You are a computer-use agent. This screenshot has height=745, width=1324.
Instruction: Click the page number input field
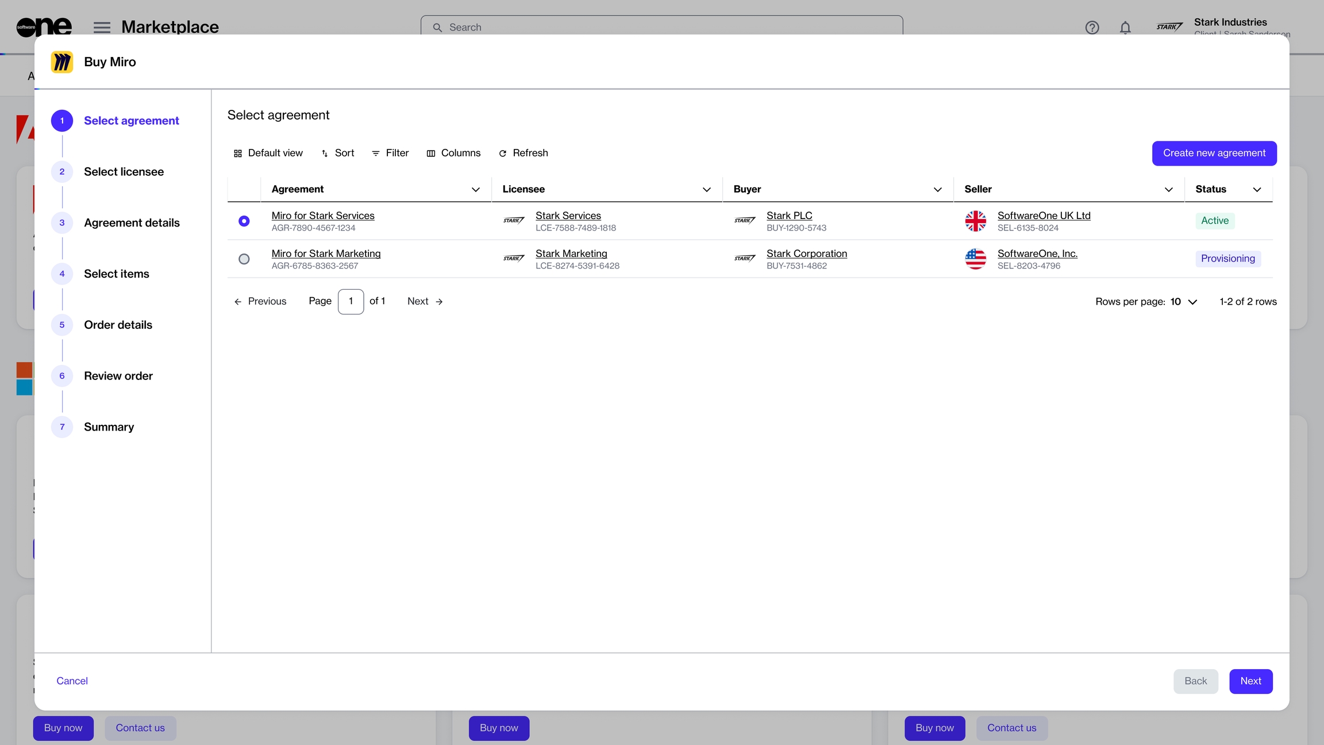point(351,301)
